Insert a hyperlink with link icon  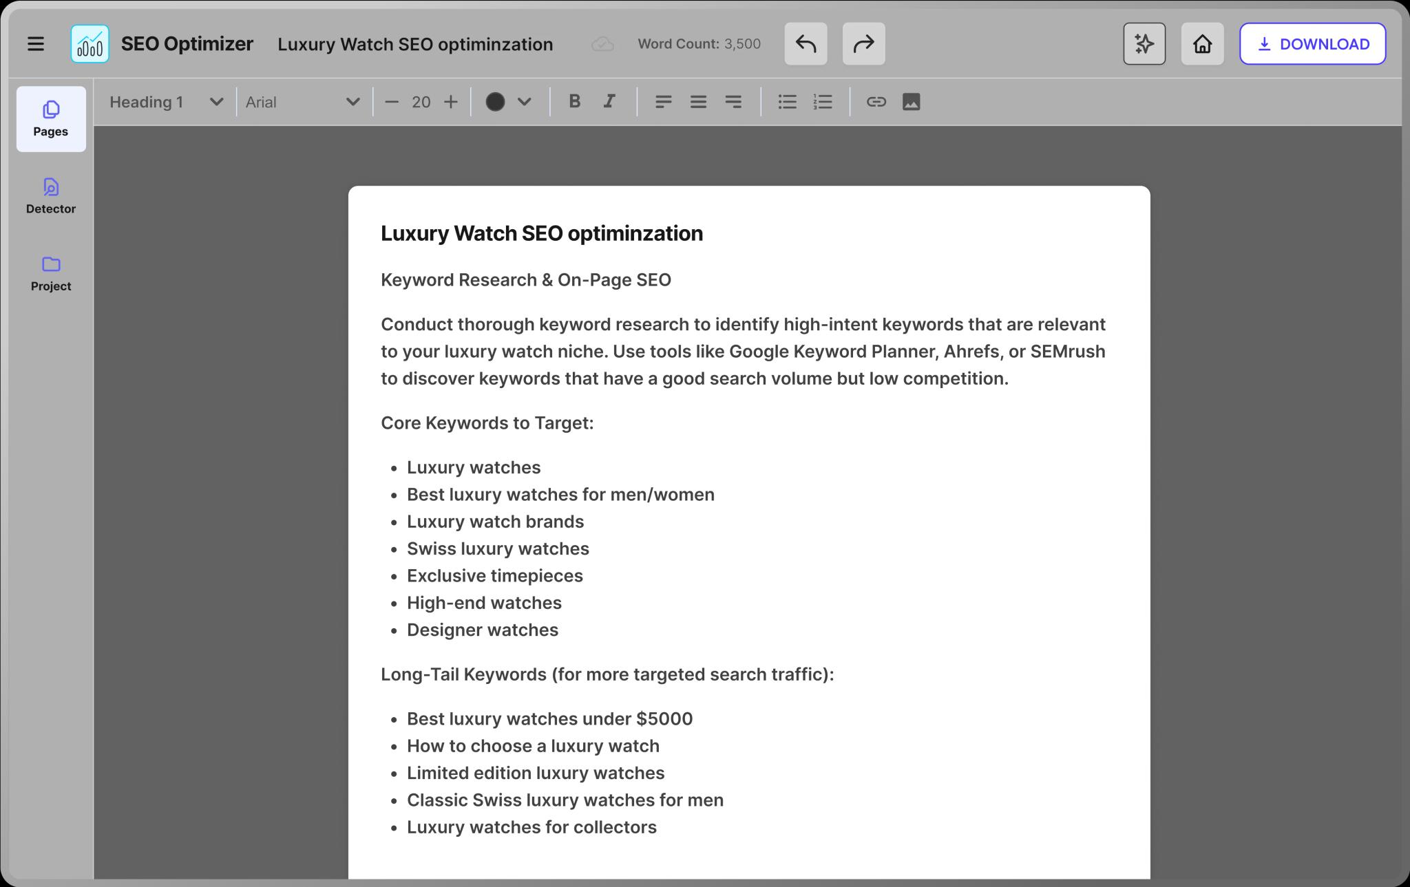pos(876,102)
